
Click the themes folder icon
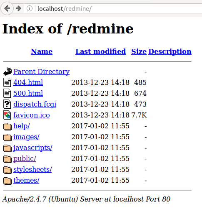7,181
